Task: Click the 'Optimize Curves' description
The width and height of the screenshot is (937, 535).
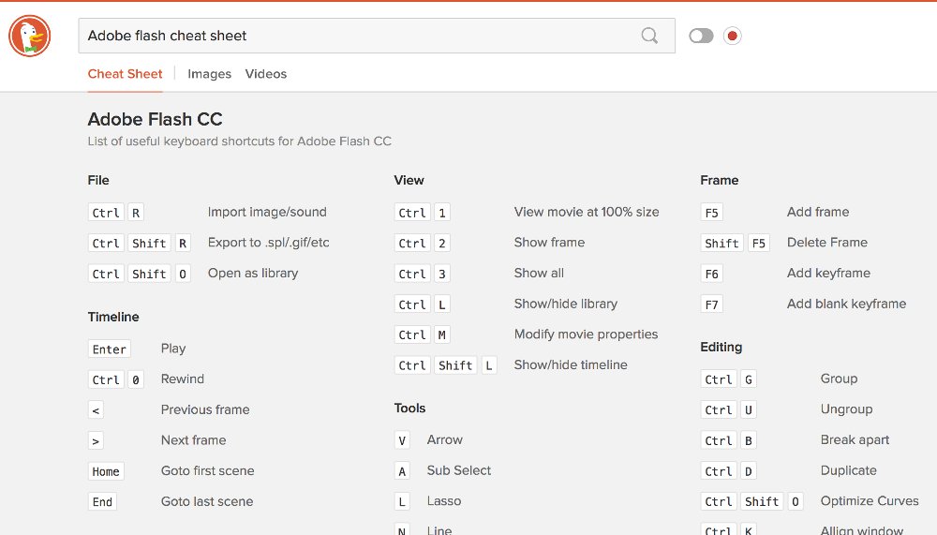Action: click(870, 501)
